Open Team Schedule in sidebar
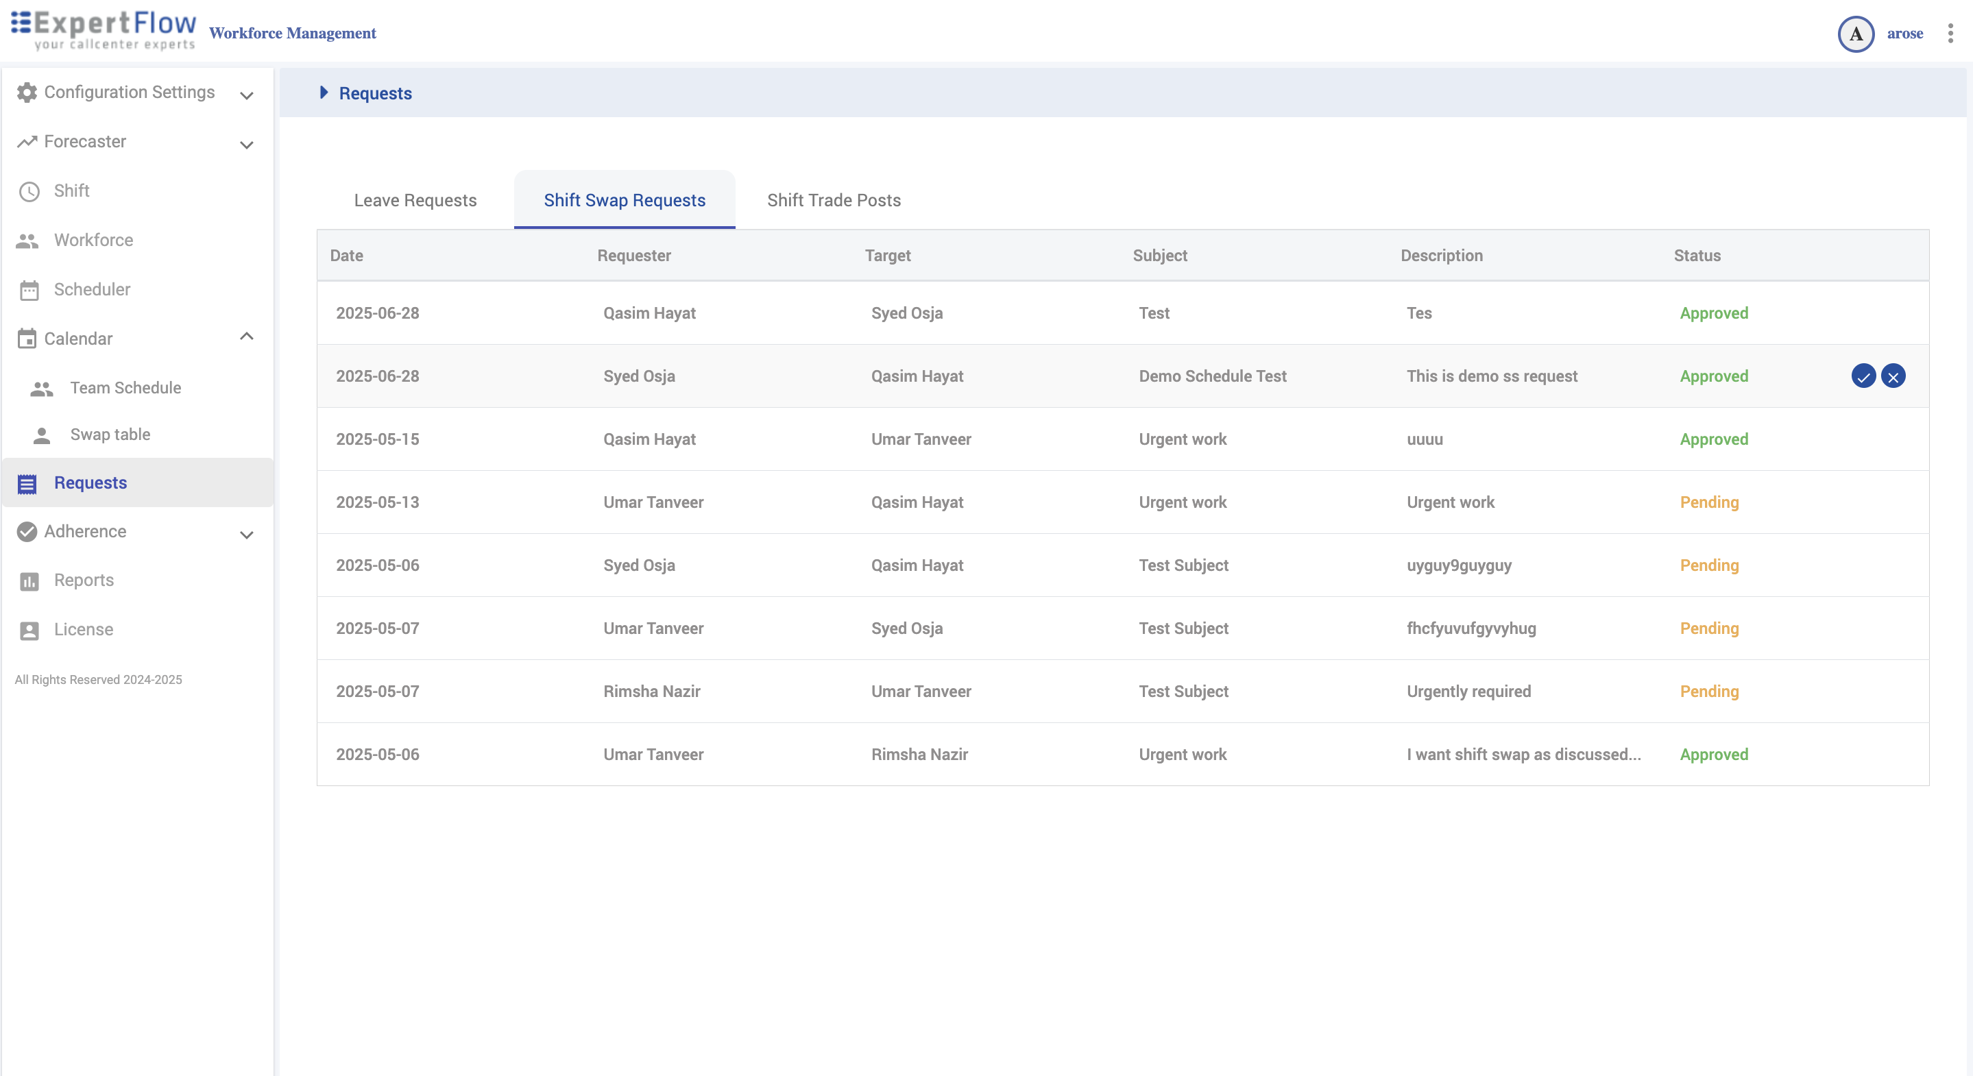This screenshot has height=1076, width=1973. point(125,387)
